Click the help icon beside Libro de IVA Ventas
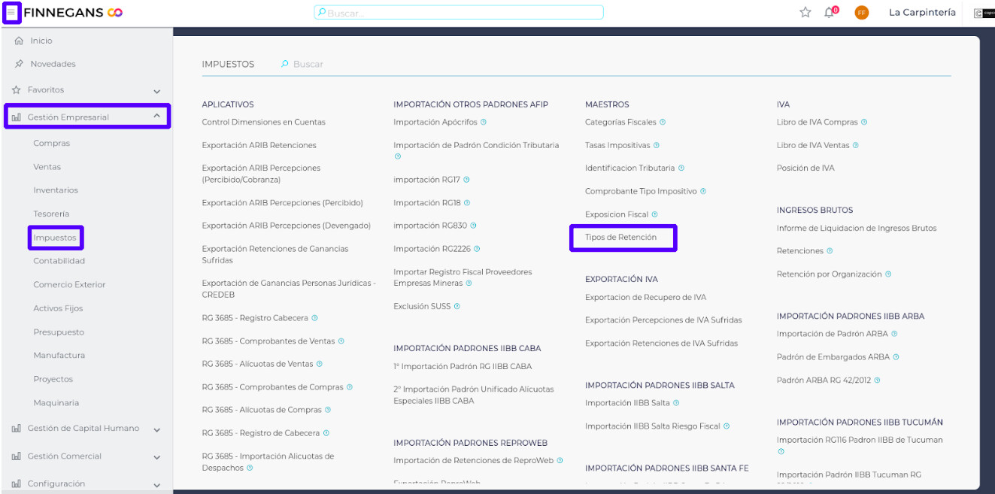Screen dimensions: 995x494 coord(856,145)
